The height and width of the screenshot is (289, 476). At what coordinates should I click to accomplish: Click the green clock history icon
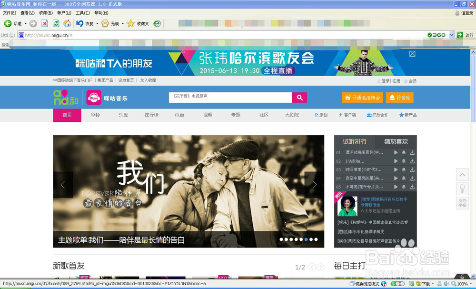[157, 23]
